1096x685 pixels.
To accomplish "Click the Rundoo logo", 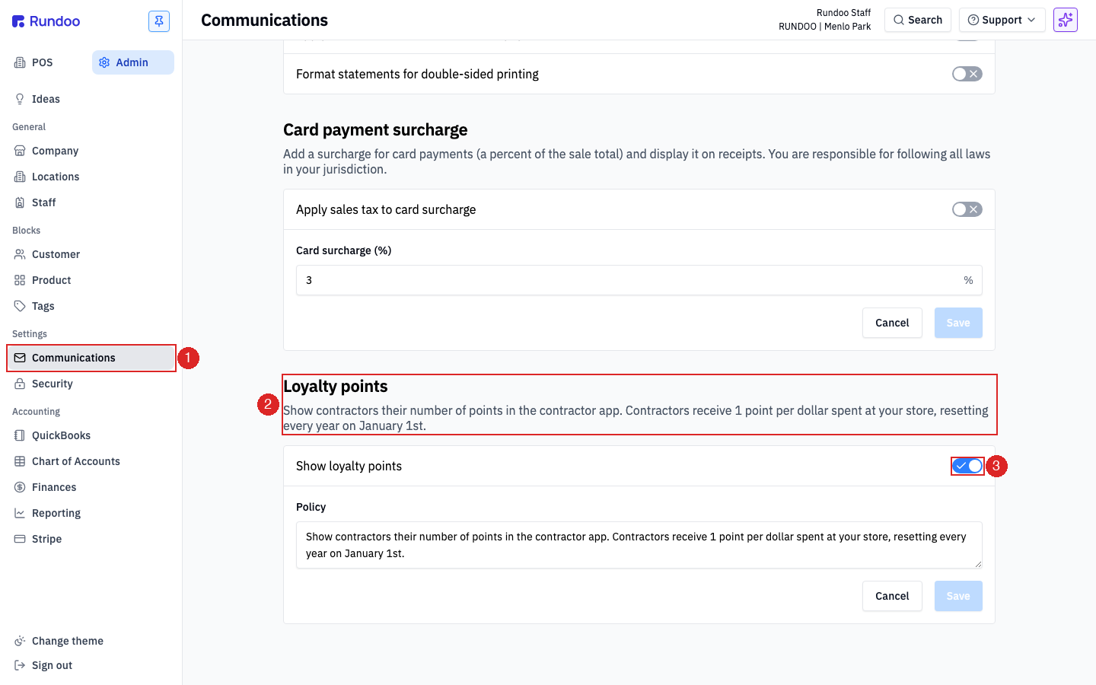I will pos(46,21).
